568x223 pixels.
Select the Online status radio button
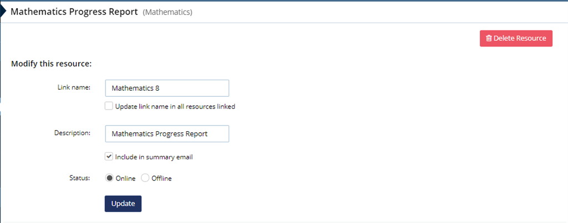(x=109, y=178)
